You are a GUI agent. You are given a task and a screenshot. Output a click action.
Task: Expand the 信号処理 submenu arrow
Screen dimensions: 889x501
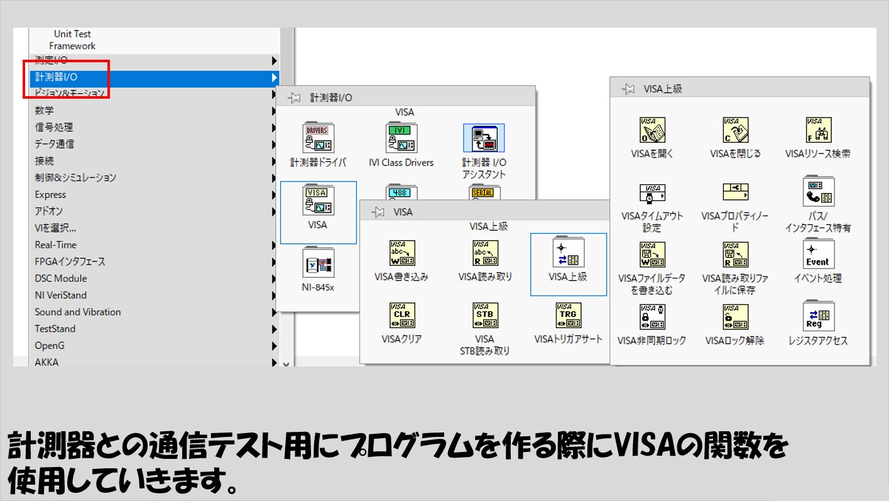pyautogui.click(x=274, y=128)
